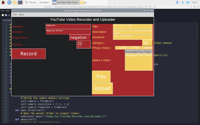This screenshot has height=125, width=200.
Task: Open the volume speaker tray icon
Action: [188, 2]
